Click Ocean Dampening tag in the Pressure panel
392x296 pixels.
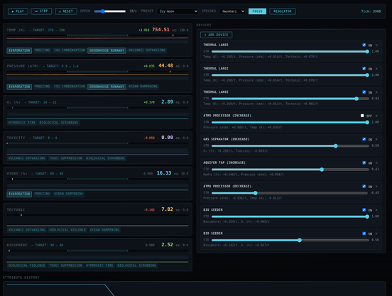coord(143,87)
